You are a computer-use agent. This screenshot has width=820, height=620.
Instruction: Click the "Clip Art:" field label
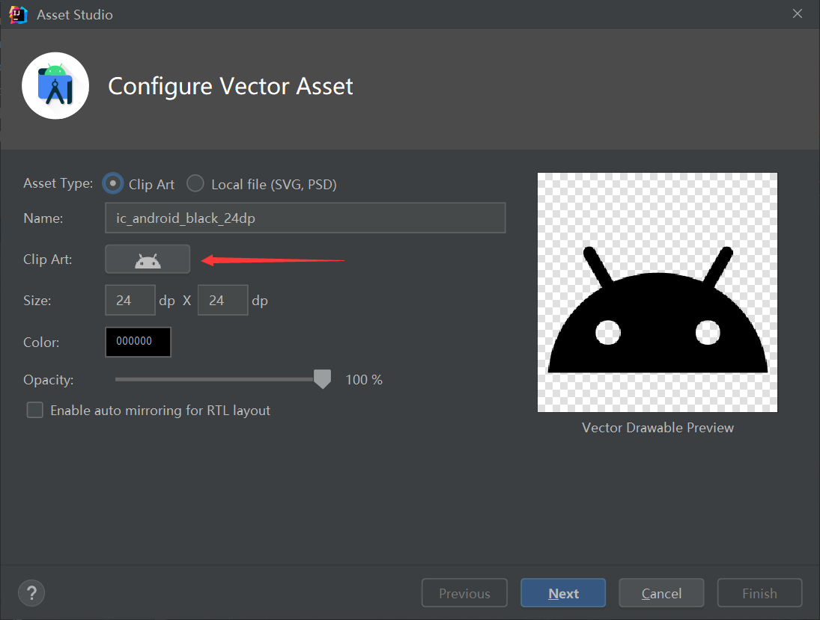(48, 260)
